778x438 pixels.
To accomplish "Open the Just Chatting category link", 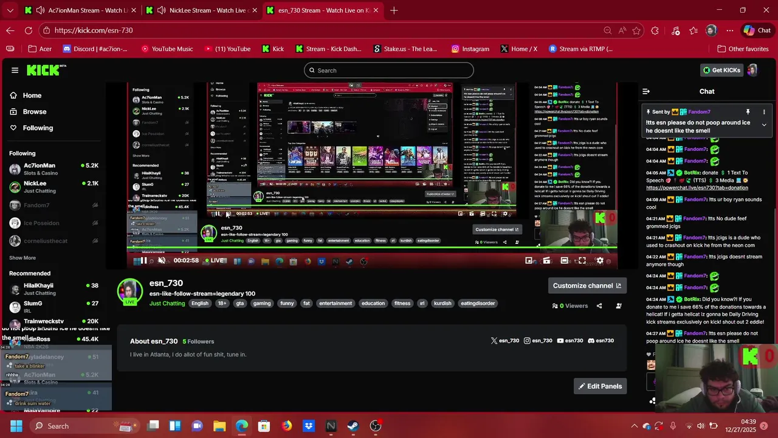I will (167, 304).
